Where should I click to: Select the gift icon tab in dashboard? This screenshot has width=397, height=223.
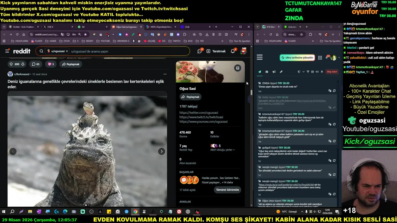point(267,72)
